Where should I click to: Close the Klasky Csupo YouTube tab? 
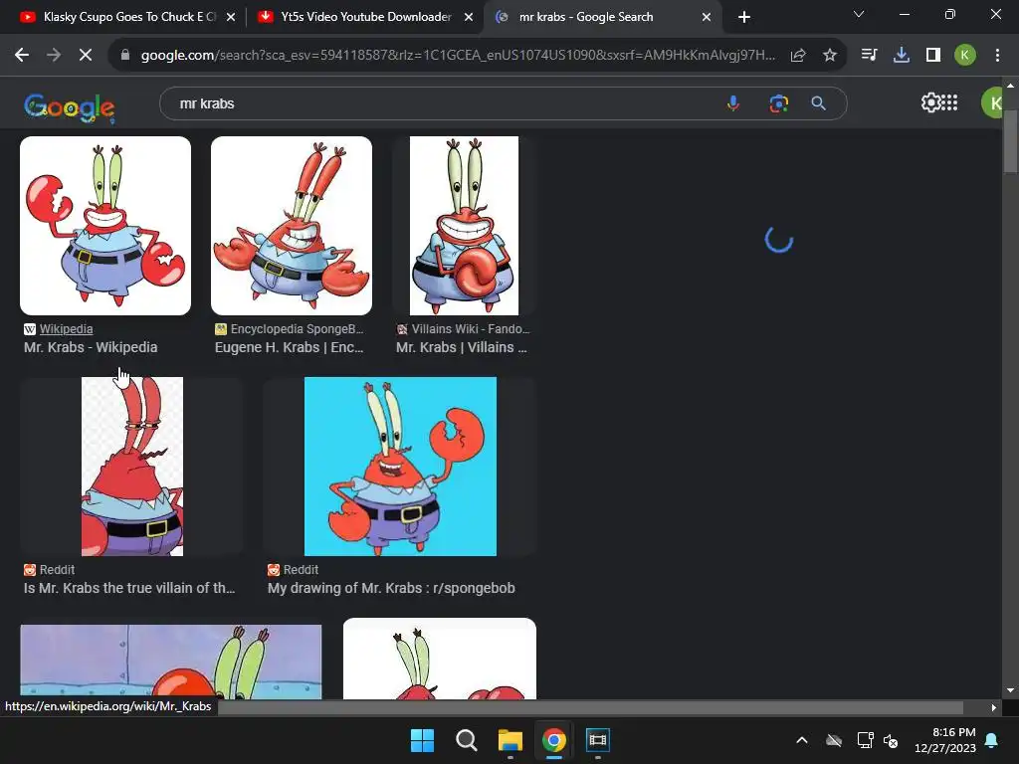(231, 17)
